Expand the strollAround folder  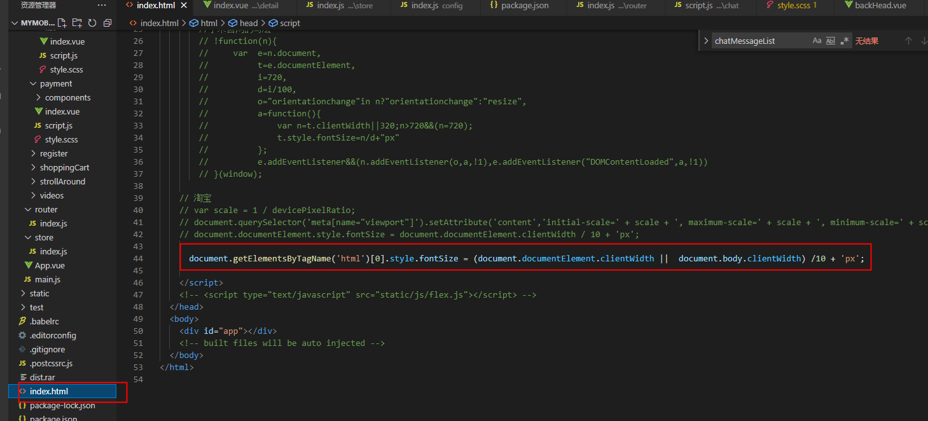[x=33, y=182]
